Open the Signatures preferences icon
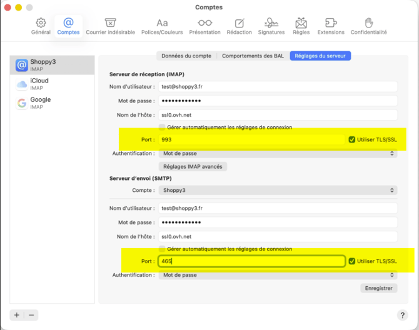Image resolution: width=419 pixels, height=330 pixels. click(271, 23)
